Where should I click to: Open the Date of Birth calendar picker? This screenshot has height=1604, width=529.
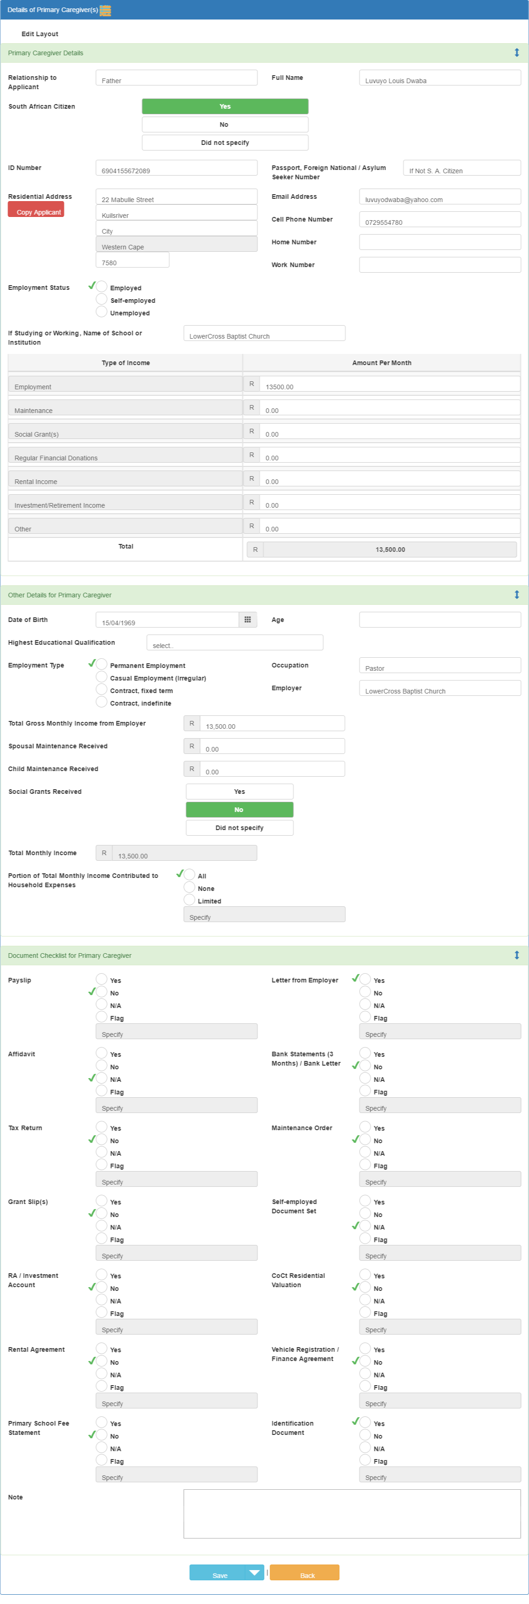(x=248, y=620)
